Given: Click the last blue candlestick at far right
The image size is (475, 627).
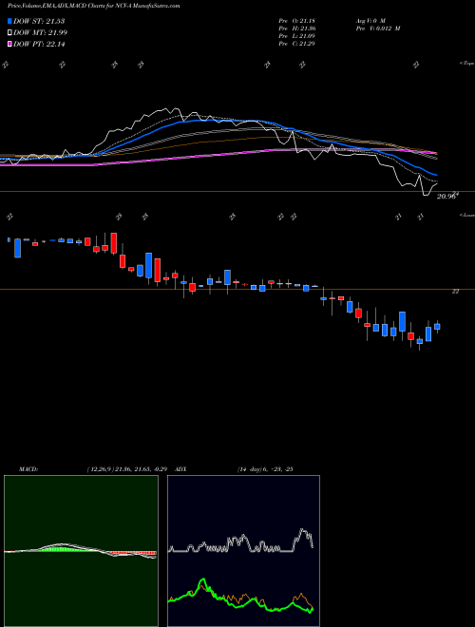Looking at the screenshot, I should click(x=437, y=326).
